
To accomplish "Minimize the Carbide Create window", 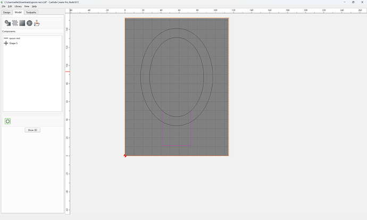I will 344,2.
